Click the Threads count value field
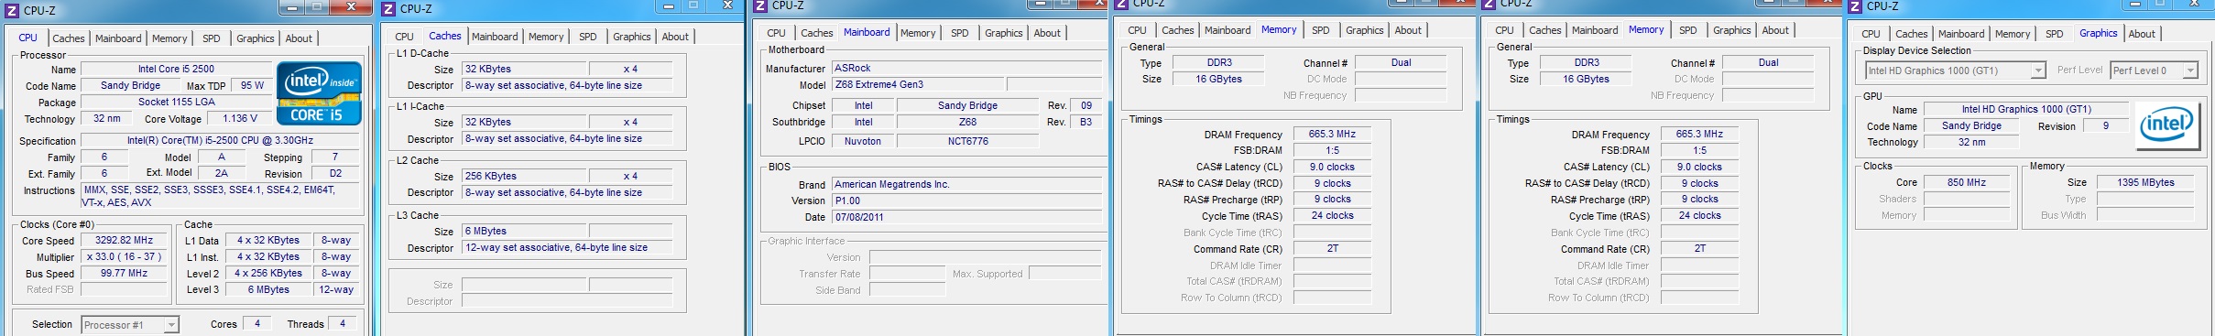2215x336 pixels. 343,324
